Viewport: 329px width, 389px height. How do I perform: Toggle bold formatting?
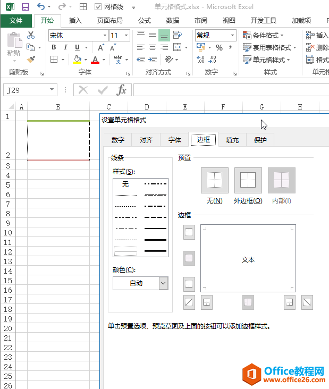54,47
